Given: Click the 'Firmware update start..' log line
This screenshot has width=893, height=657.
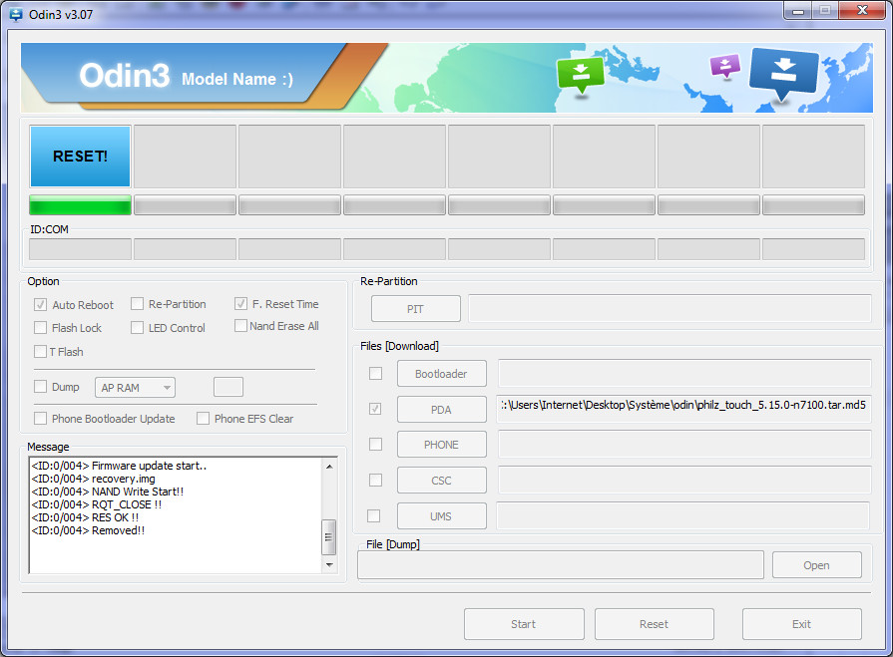Looking at the screenshot, I should pyautogui.click(x=119, y=466).
